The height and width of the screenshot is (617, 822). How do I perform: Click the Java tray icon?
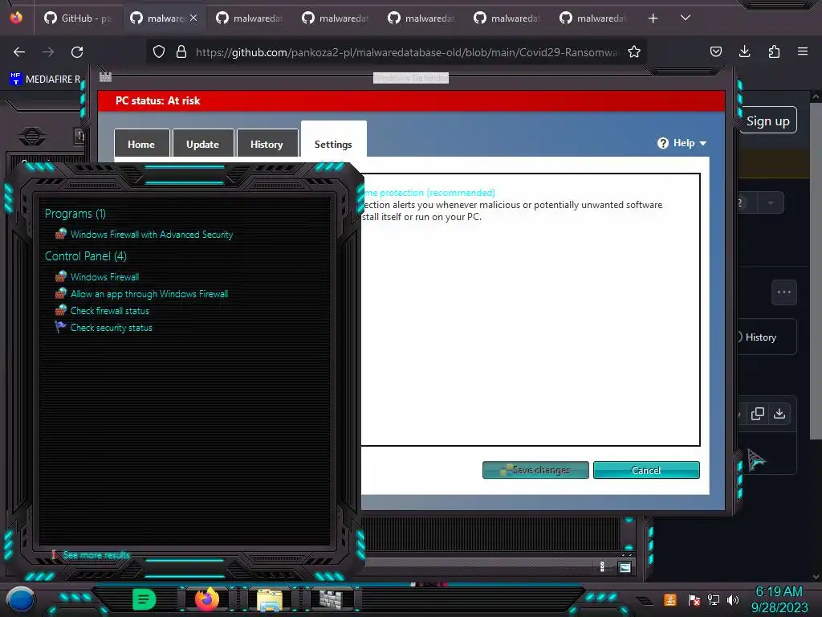(x=670, y=599)
